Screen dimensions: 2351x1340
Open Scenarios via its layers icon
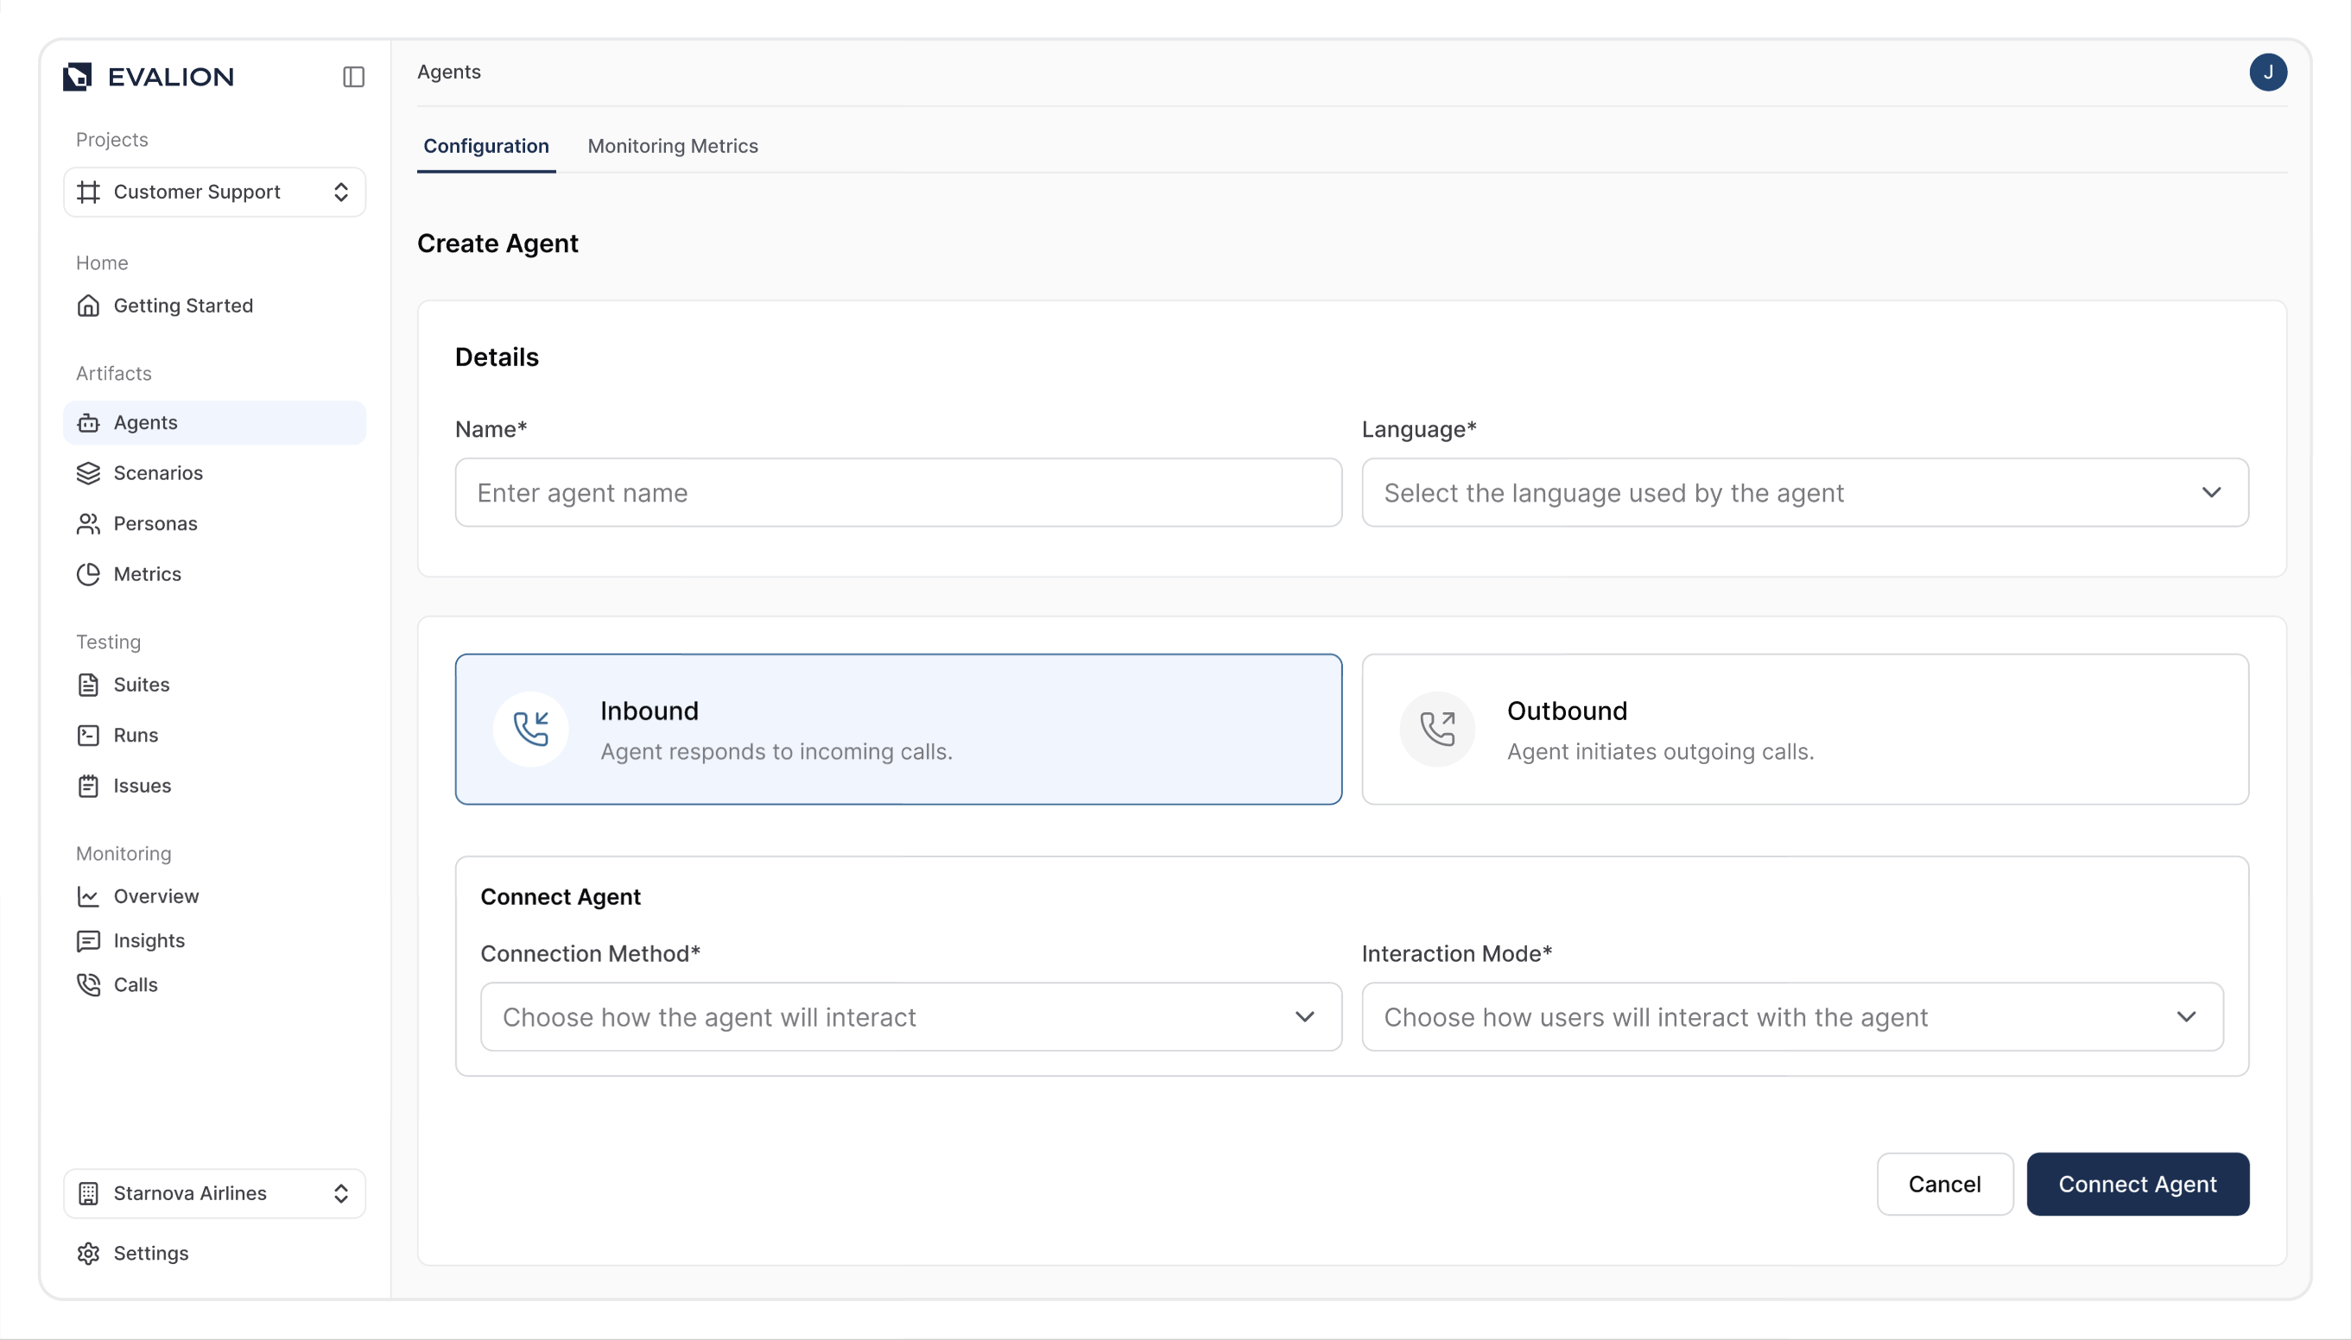click(x=88, y=473)
